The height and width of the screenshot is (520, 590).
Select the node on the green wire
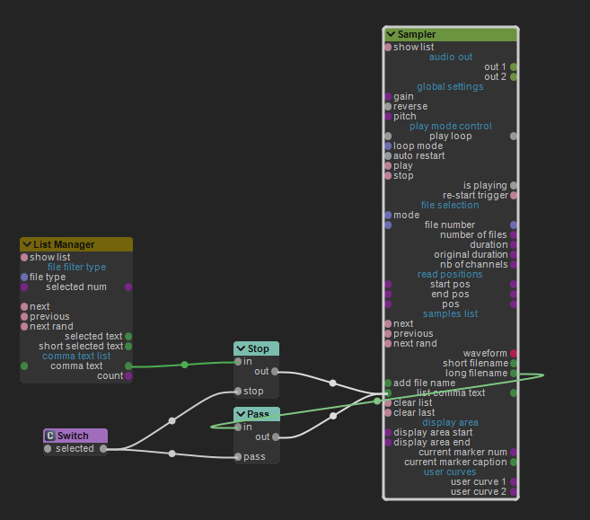[185, 365]
